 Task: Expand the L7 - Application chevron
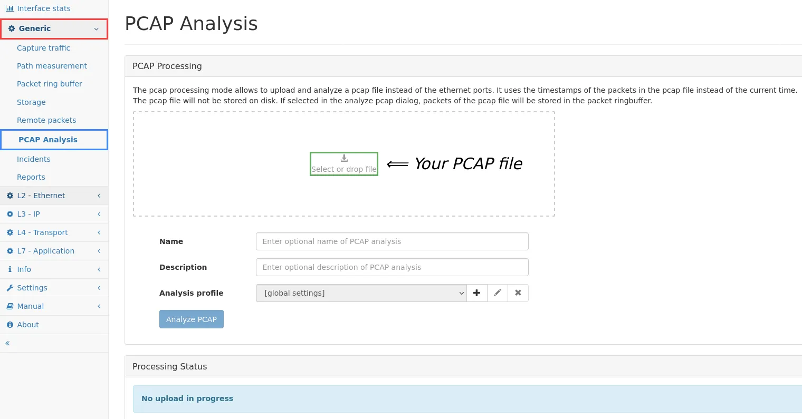pos(99,251)
